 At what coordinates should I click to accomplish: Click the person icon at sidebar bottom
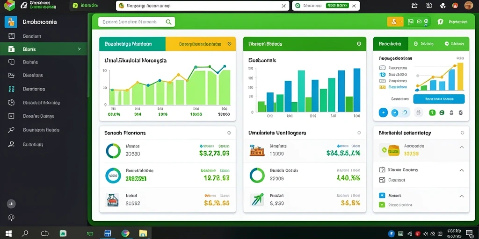click(11, 144)
